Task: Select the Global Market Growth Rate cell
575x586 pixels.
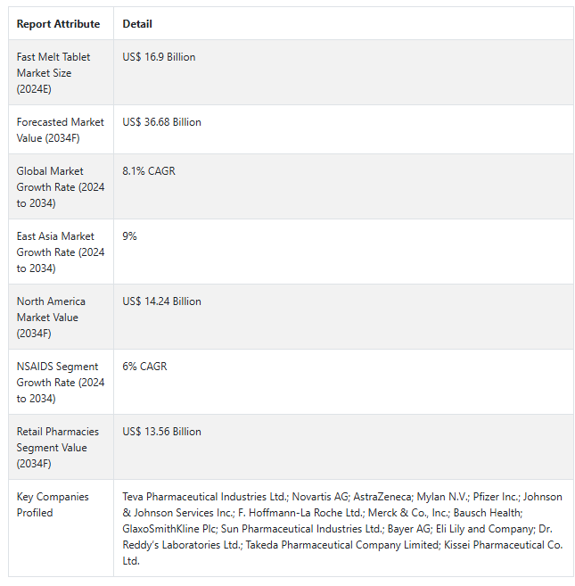Action: (60, 187)
